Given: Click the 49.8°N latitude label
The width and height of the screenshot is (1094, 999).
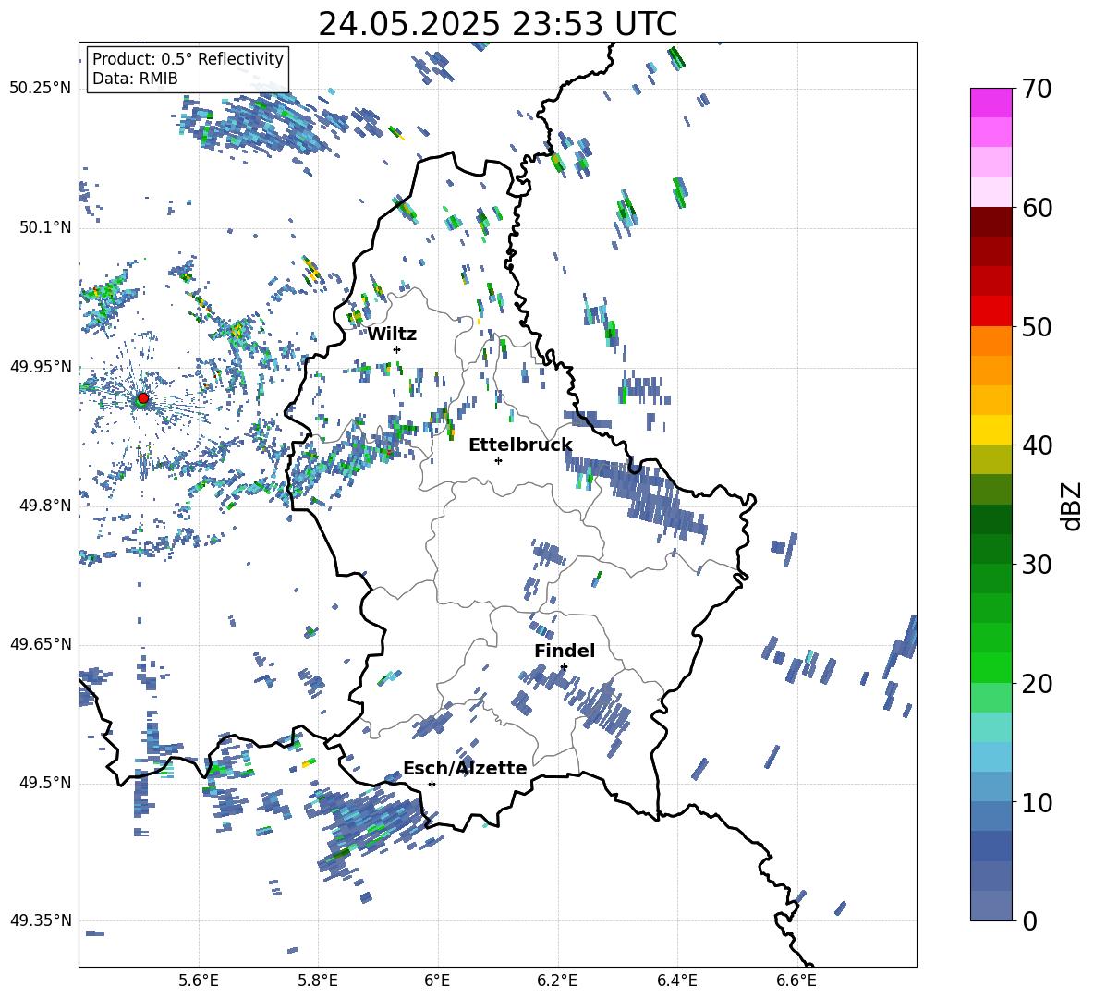Looking at the screenshot, I should [45, 506].
